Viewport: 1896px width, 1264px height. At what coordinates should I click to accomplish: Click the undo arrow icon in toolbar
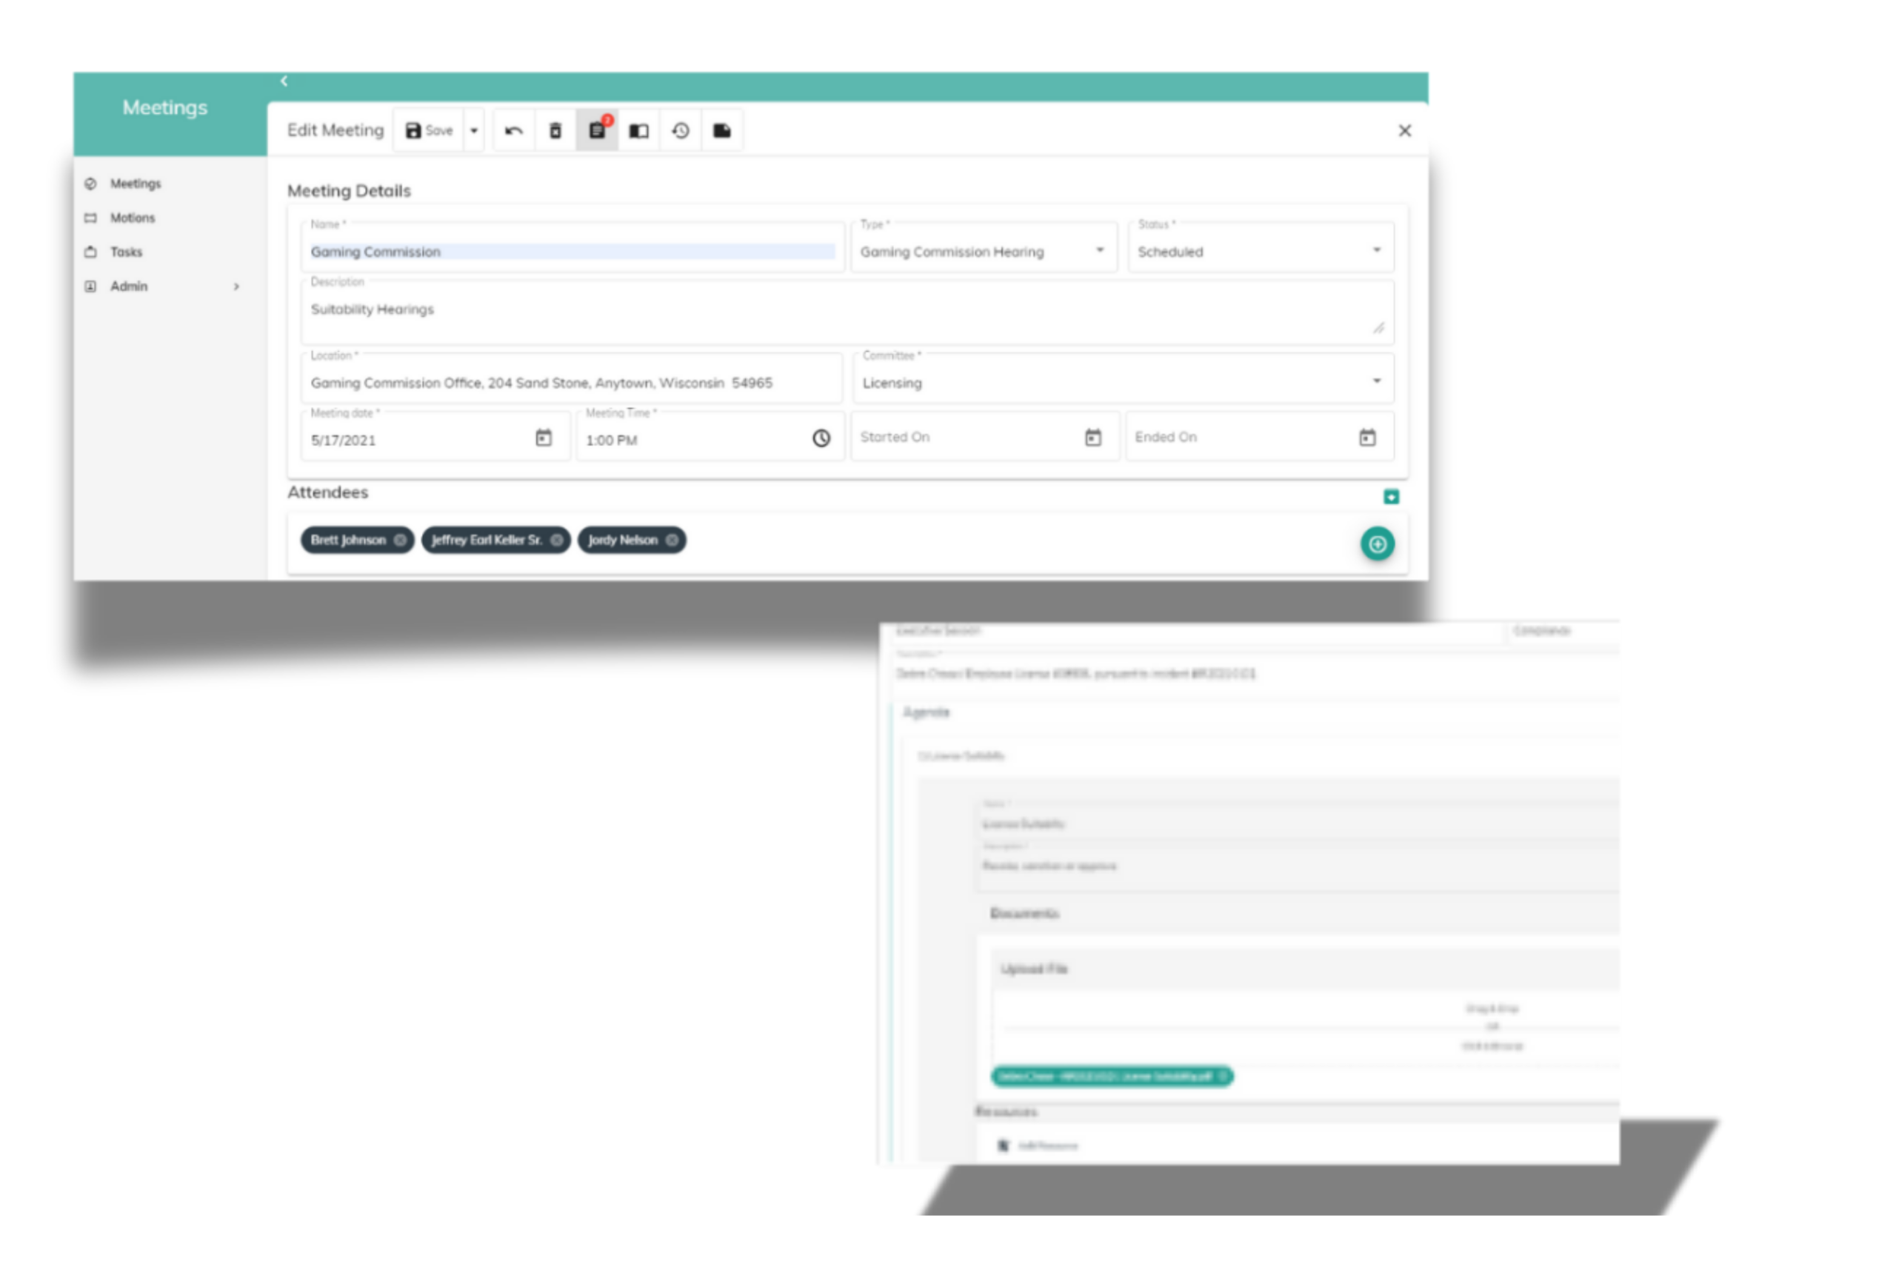click(513, 130)
